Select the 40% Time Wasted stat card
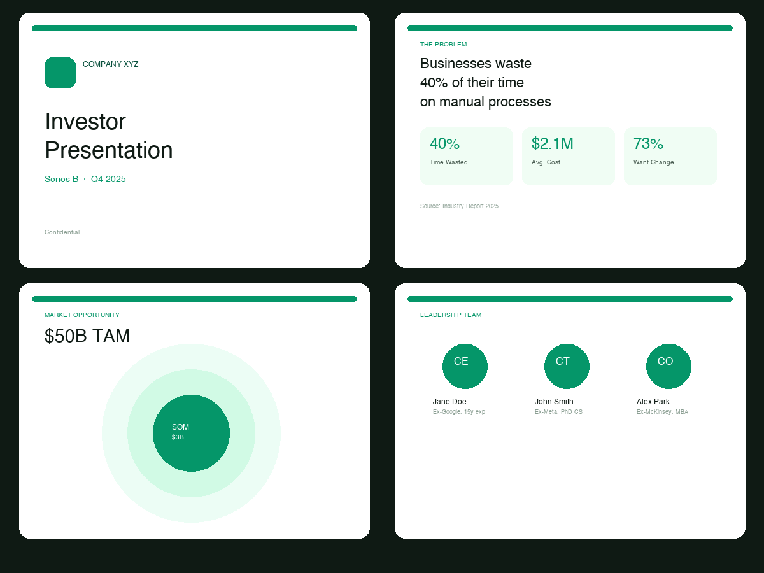 click(467, 156)
